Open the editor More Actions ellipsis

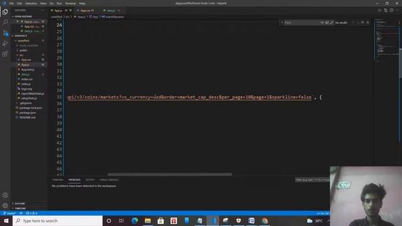point(398,10)
